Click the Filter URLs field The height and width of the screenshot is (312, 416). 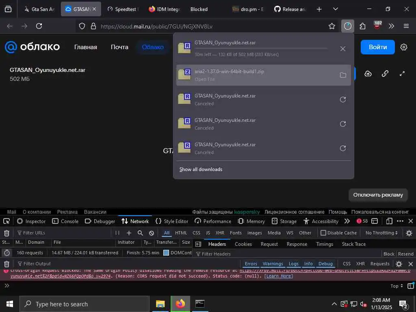coord(63,233)
